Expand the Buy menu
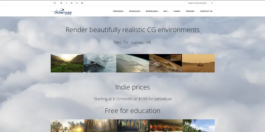The image size is (265, 132). (x=166, y=11)
